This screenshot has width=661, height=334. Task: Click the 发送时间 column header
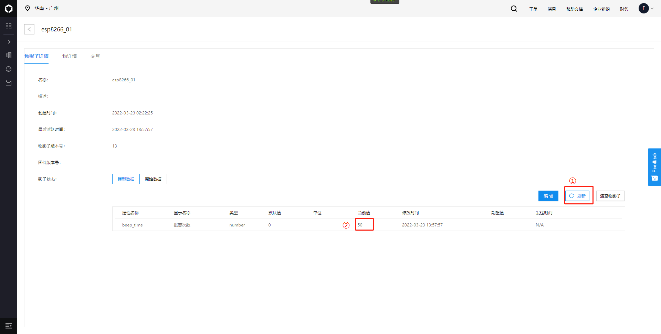pos(544,213)
